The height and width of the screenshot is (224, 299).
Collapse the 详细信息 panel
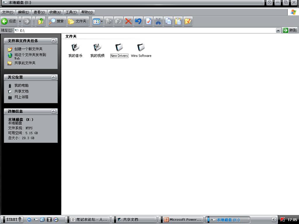tap(53, 111)
